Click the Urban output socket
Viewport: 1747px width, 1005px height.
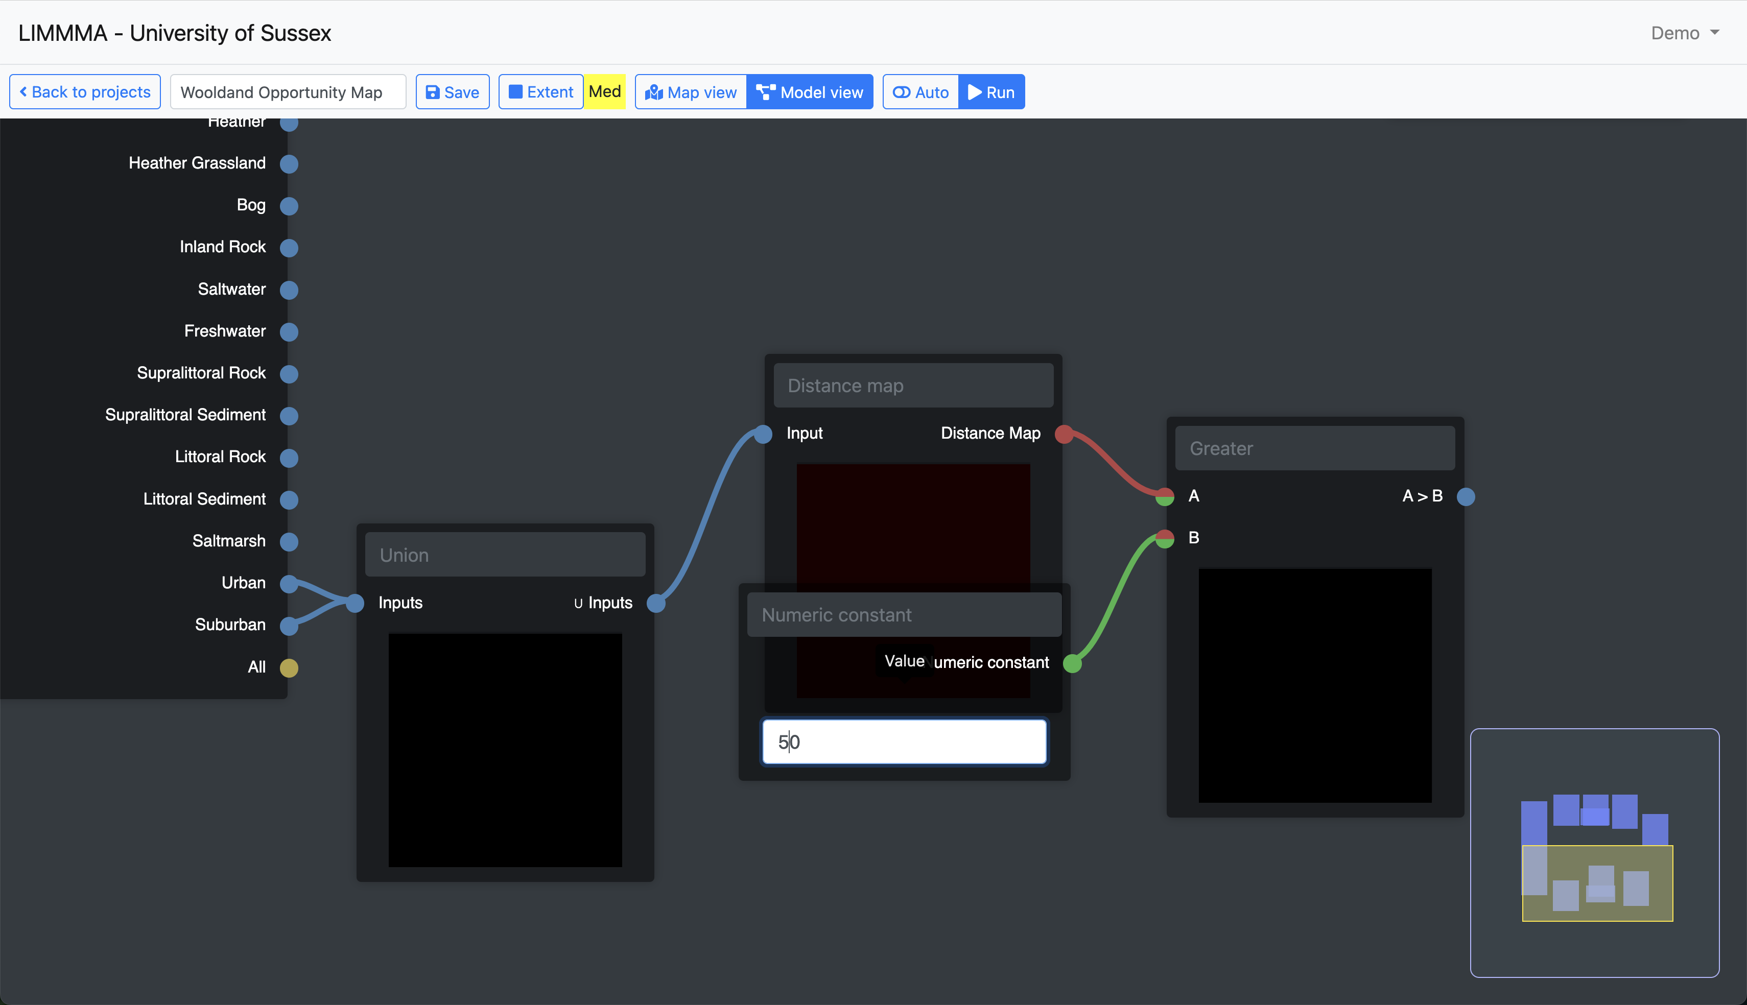[x=289, y=583]
